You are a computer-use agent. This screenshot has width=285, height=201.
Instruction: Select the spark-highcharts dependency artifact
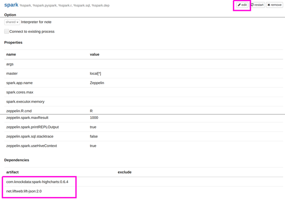point(37,182)
